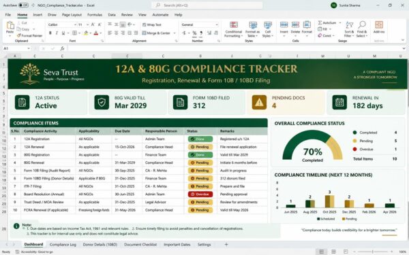Apply yellow Fill Color
The image size is (409, 255).
86,33
